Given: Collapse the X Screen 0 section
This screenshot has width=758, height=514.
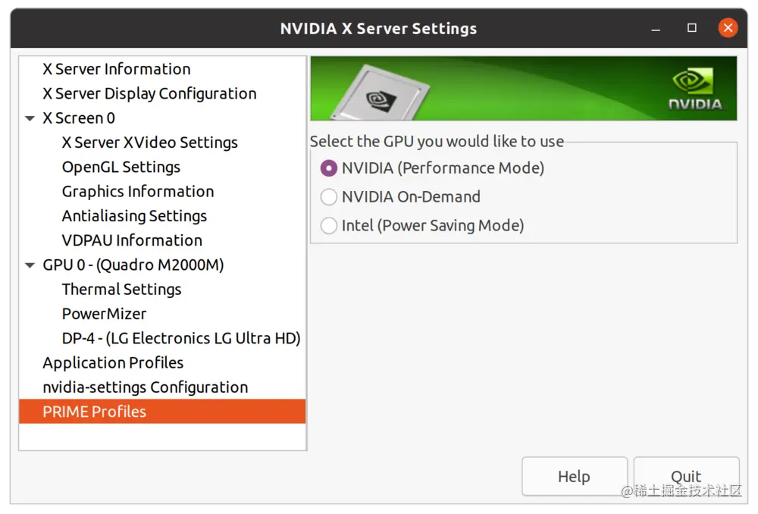Looking at the screenshot, I should click(30, 118).
